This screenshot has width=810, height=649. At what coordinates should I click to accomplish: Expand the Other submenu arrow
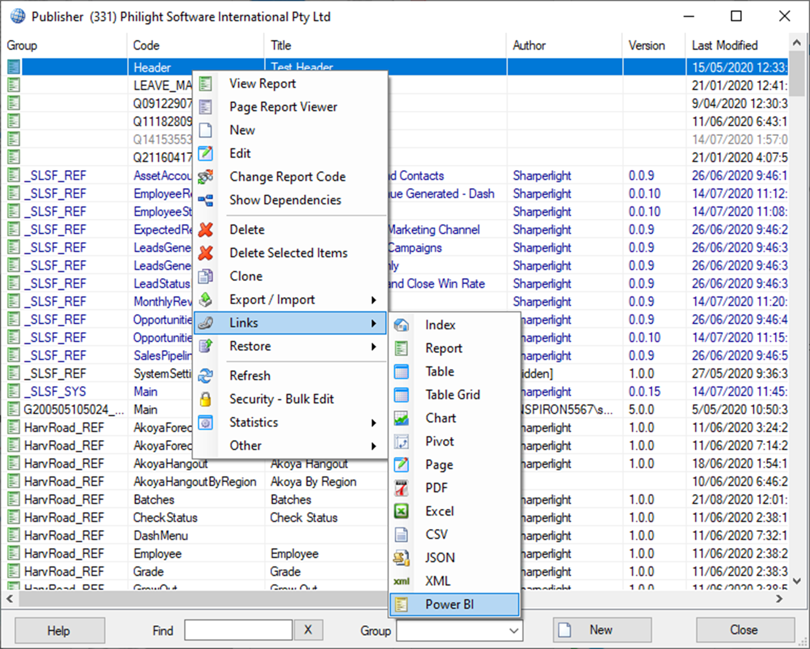coord(374,446)
